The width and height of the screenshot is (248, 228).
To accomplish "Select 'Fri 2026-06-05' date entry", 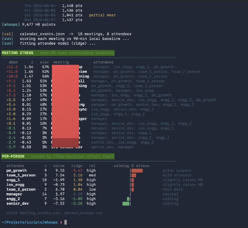I will (40, 11).
